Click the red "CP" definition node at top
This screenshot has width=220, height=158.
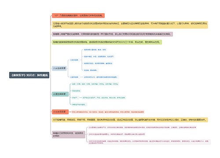pyautogui.click(x=78, y=15)
